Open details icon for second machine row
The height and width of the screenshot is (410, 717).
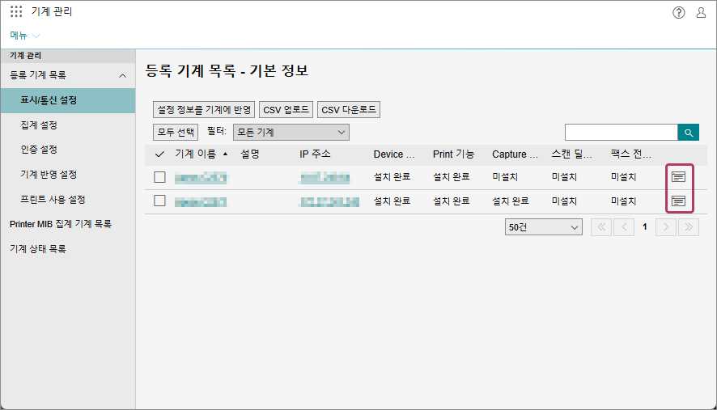[x=679, y=201]
